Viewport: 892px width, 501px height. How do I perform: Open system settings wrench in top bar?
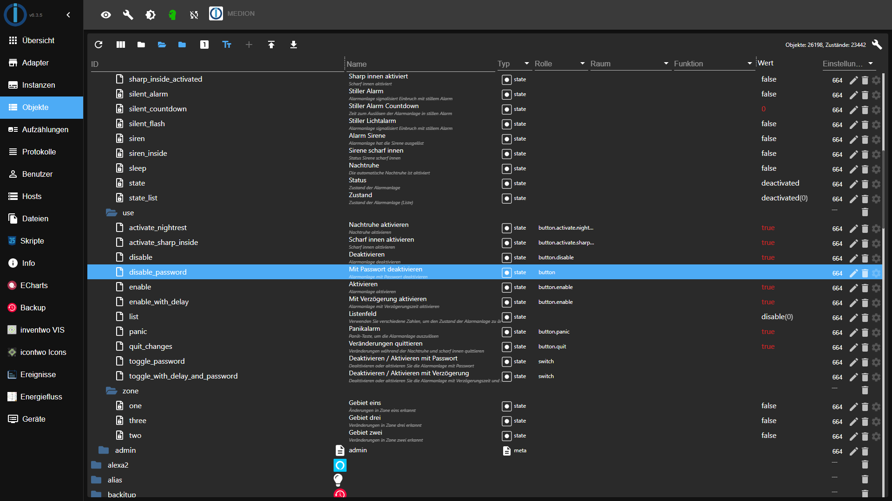click(x=128, y=15)
